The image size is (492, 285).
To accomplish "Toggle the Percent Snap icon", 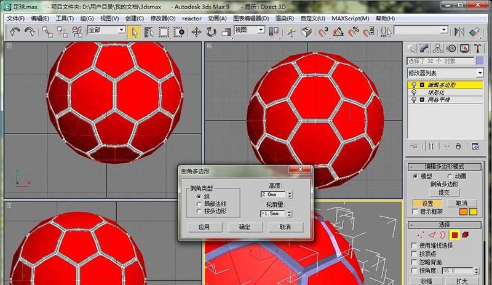I will (x=353, y=32).
